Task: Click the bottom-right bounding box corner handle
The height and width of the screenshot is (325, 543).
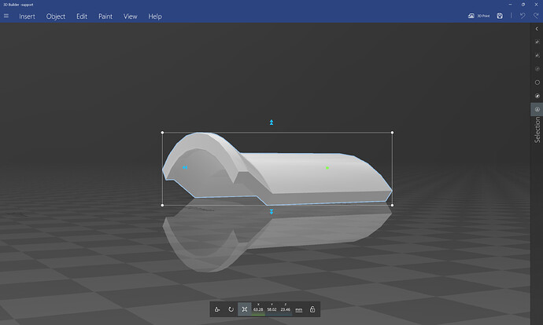Action: (x=392, y=205)
